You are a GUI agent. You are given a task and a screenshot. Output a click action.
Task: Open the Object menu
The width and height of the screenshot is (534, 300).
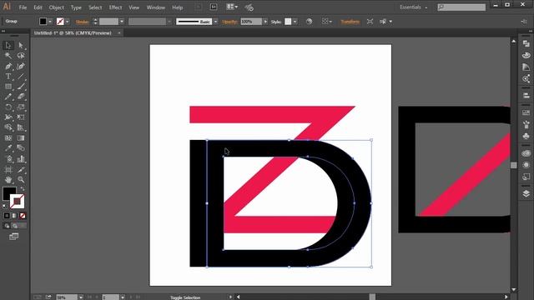point(56,7)
